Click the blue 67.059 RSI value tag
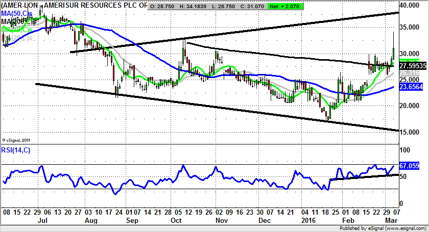The image size is (429, 232). click(409, 166)
